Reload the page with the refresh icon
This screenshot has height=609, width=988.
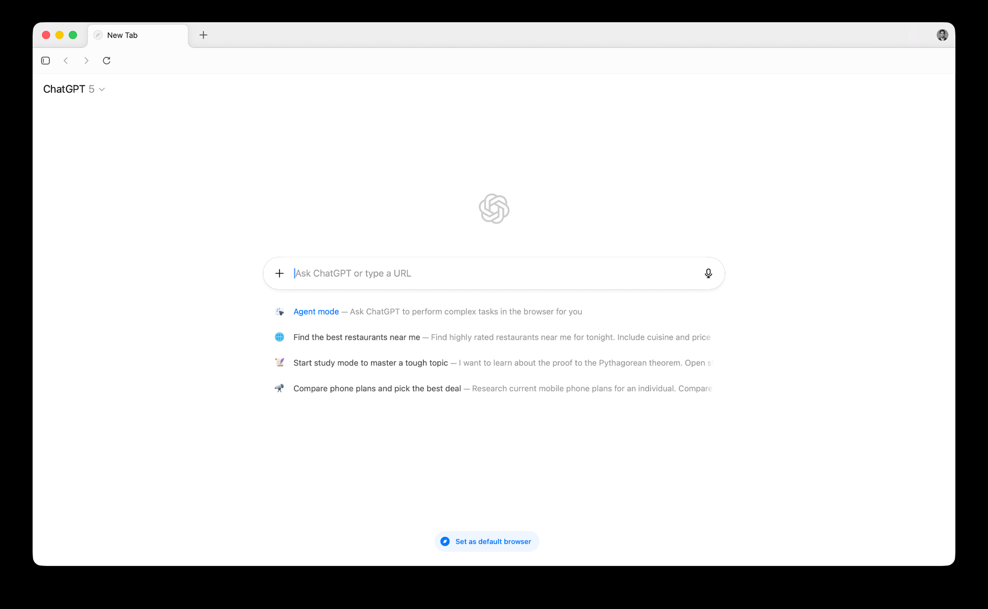(107, 61)
